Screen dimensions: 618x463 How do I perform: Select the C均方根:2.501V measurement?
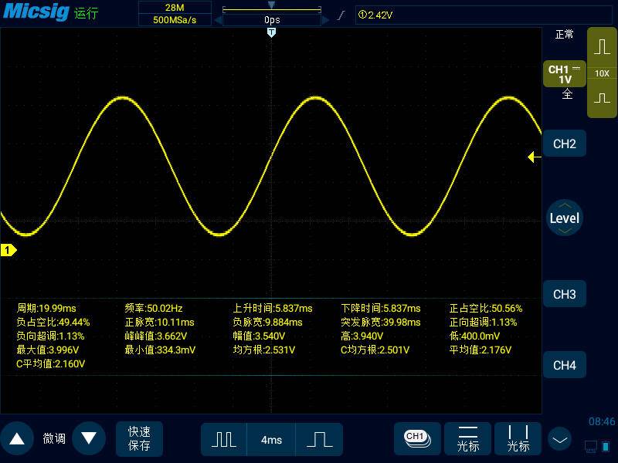[375, 350]
